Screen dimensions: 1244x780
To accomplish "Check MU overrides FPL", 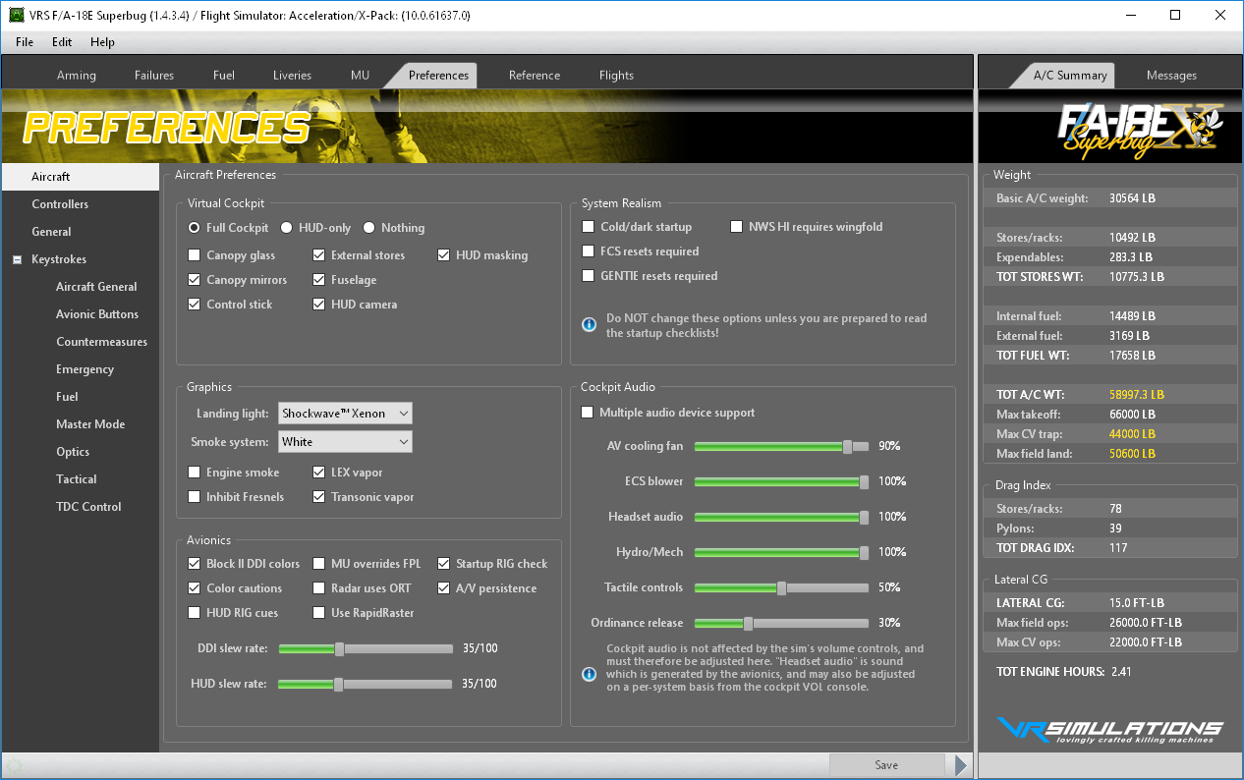I will [319, 564].
